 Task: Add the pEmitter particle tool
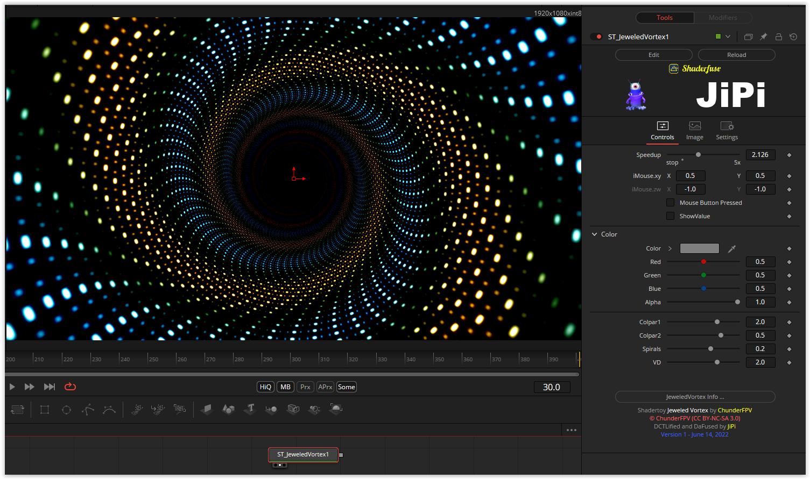click(x=137, y=410)
